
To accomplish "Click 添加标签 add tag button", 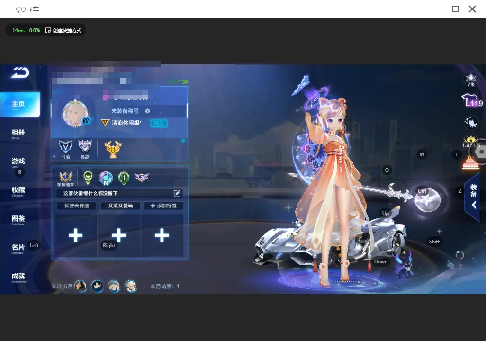I will click(x=163, y=206).
